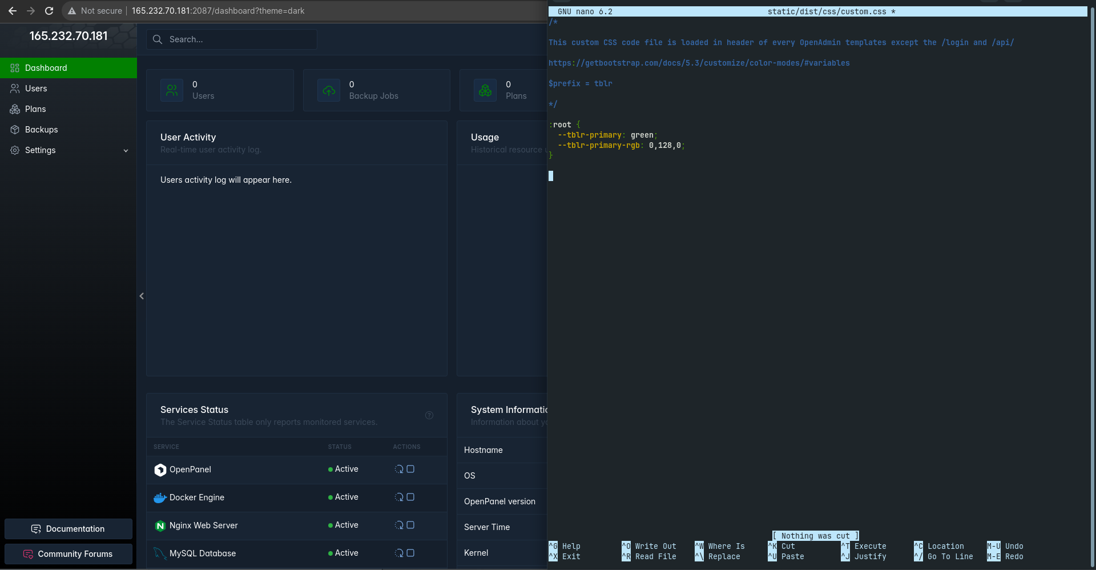Click the "Server Time" row label
Image resolution: width=1096 pixels, height=570 pixels.
(487, 527)
